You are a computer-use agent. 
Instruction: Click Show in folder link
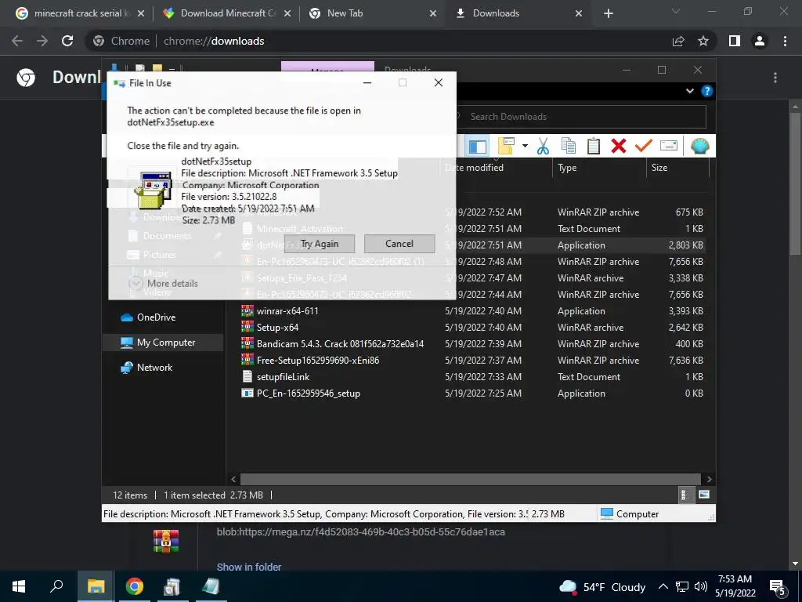(248, 567)
